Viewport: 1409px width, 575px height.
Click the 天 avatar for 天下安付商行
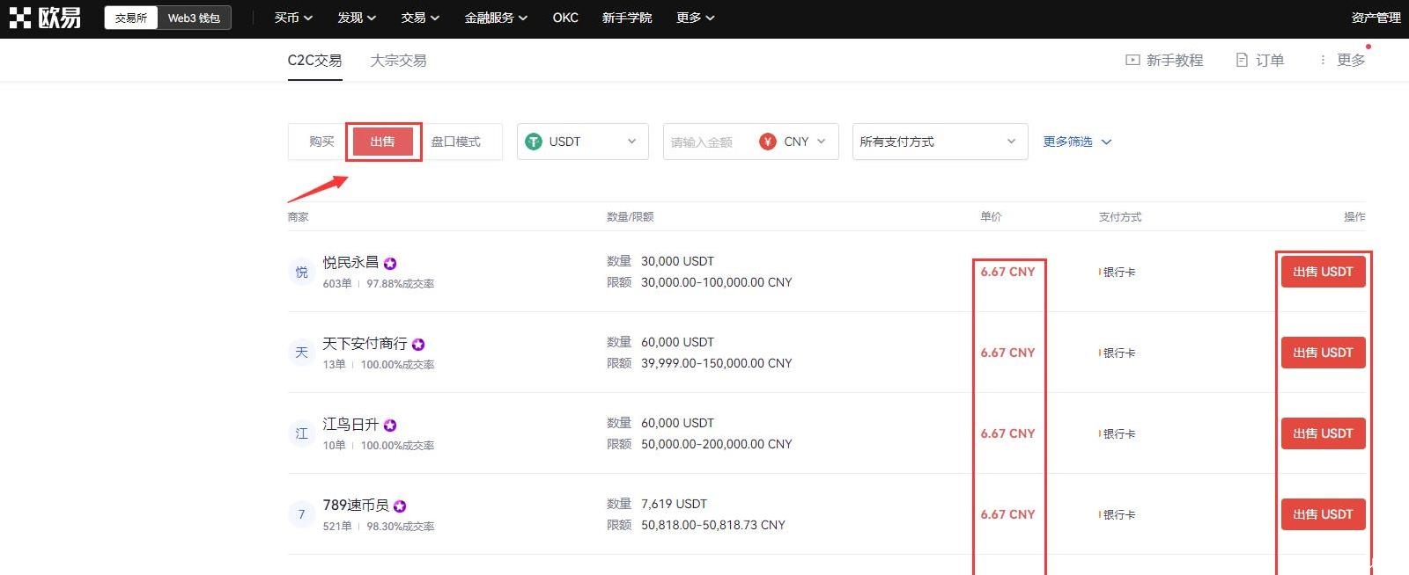click(x=301, y=353)
